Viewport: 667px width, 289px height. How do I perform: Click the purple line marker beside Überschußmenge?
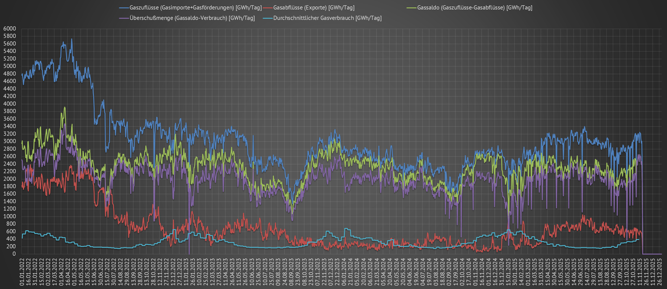[x=124, y=18]
